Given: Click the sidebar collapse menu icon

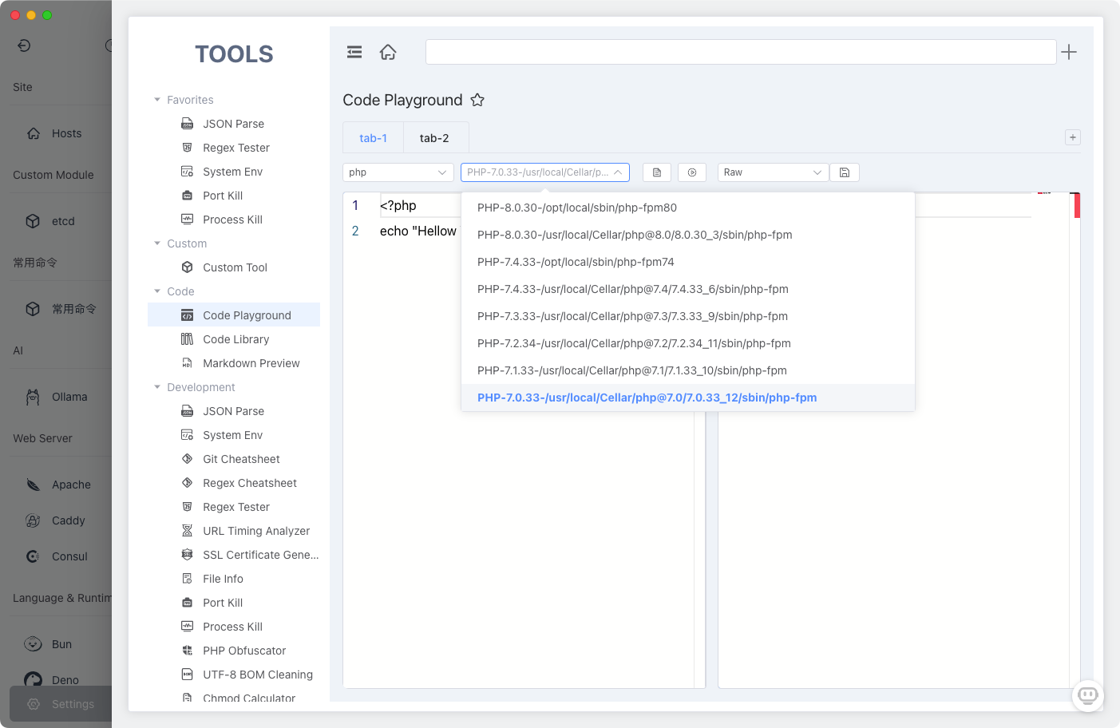Looking at the screenshot, I should [354, 52].
